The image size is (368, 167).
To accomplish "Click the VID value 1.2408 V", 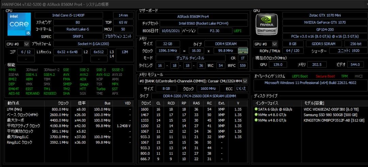I will pyautogui.click(x=124, y=126).
